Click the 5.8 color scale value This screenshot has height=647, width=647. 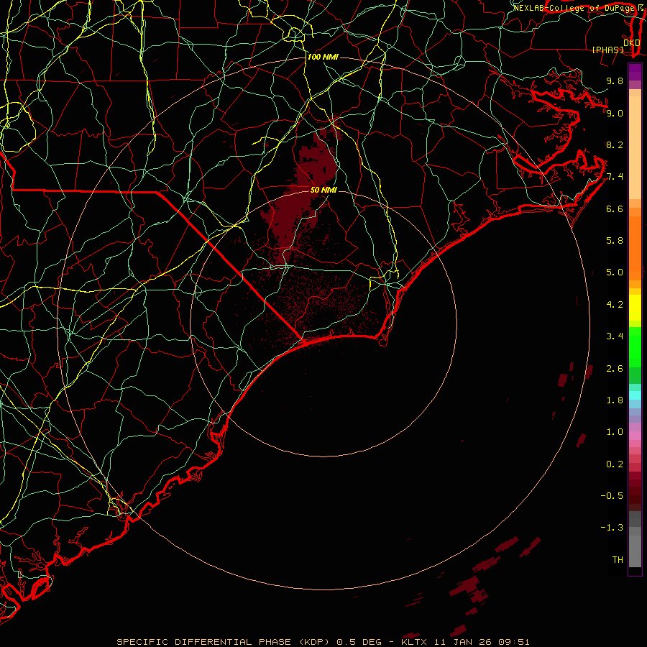pyautogui.click(x=615, y=241)
